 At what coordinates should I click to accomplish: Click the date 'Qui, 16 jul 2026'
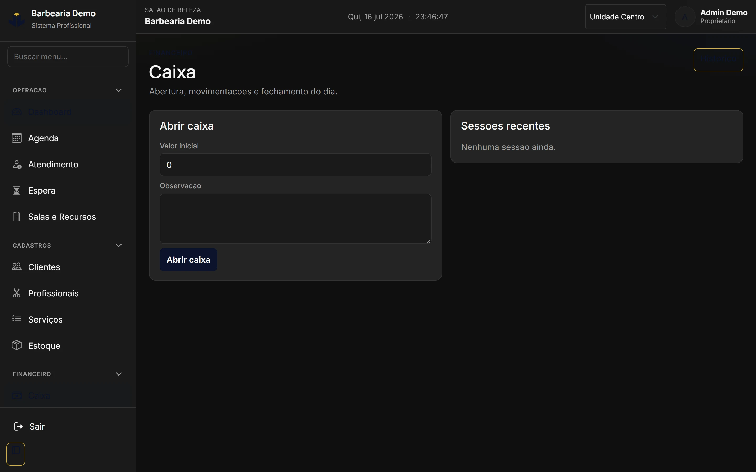click(375, 17)
